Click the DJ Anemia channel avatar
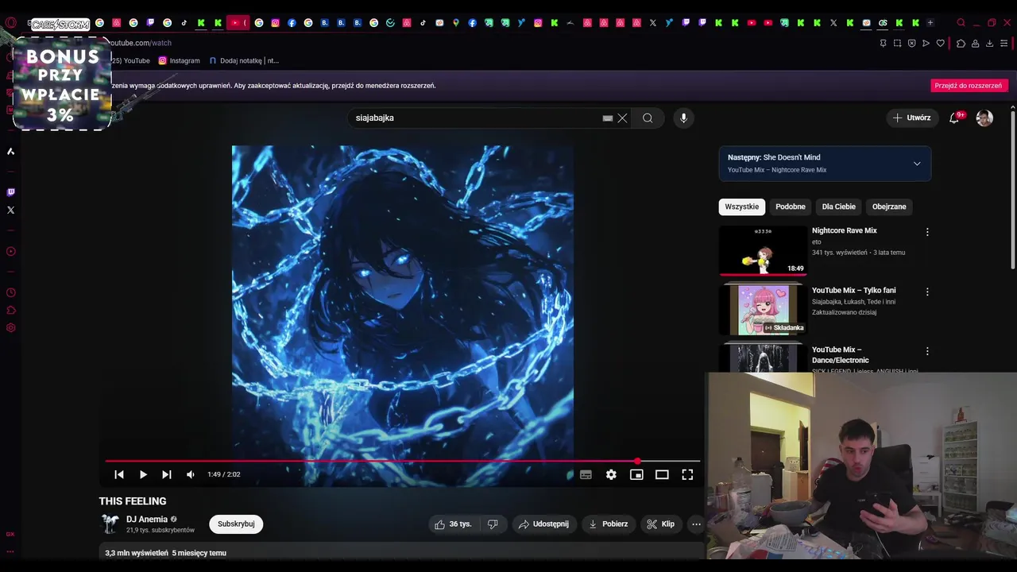This screenshot has width=1017, height=572. click(110, 524)
